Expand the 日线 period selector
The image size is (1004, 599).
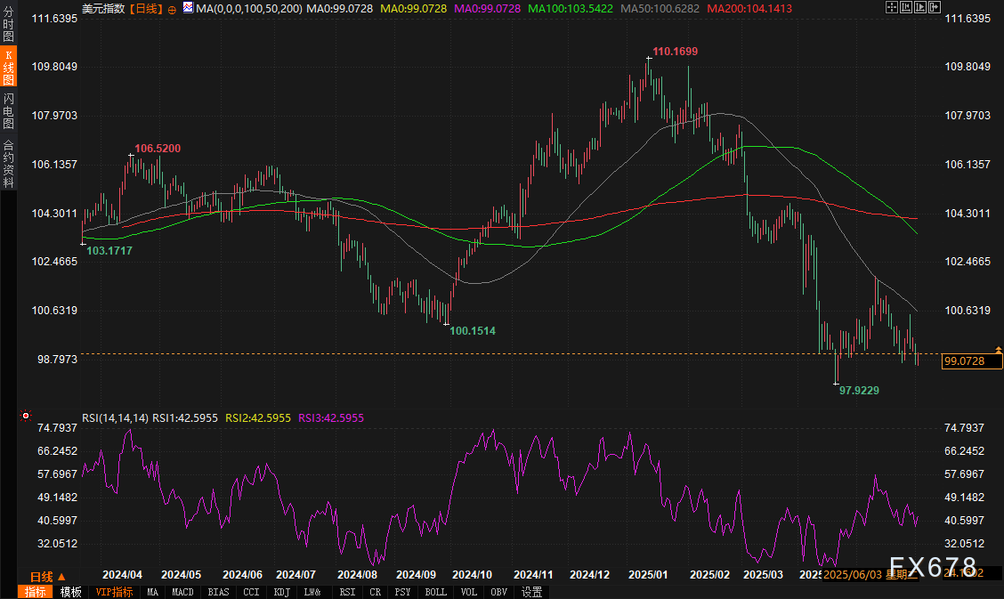tap(47, 577)
